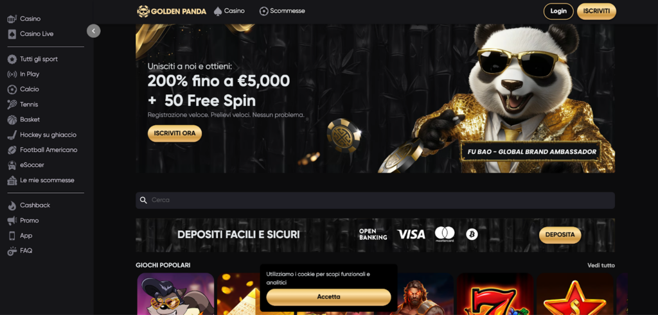The width and height of the screenshot is (658, 315).
Task: Accept cookies with the Accetta button
Action: point(328,297)
